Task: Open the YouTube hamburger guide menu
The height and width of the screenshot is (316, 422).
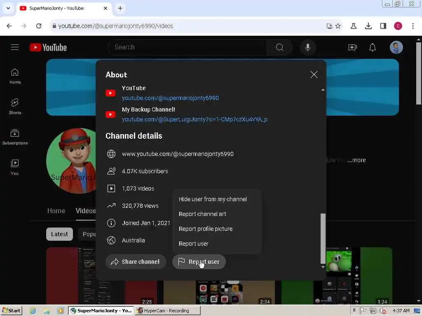Action: point(15,47)
